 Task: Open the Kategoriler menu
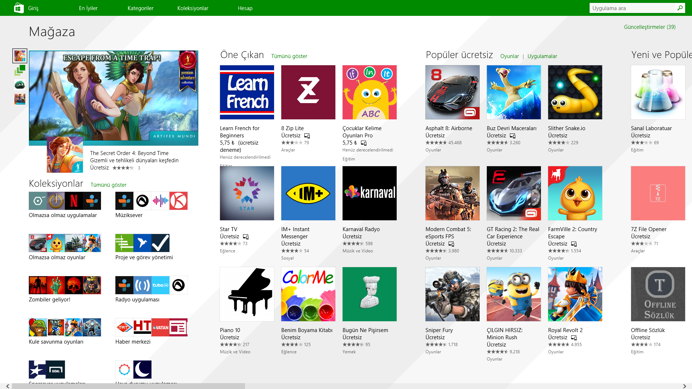point(141,8)
